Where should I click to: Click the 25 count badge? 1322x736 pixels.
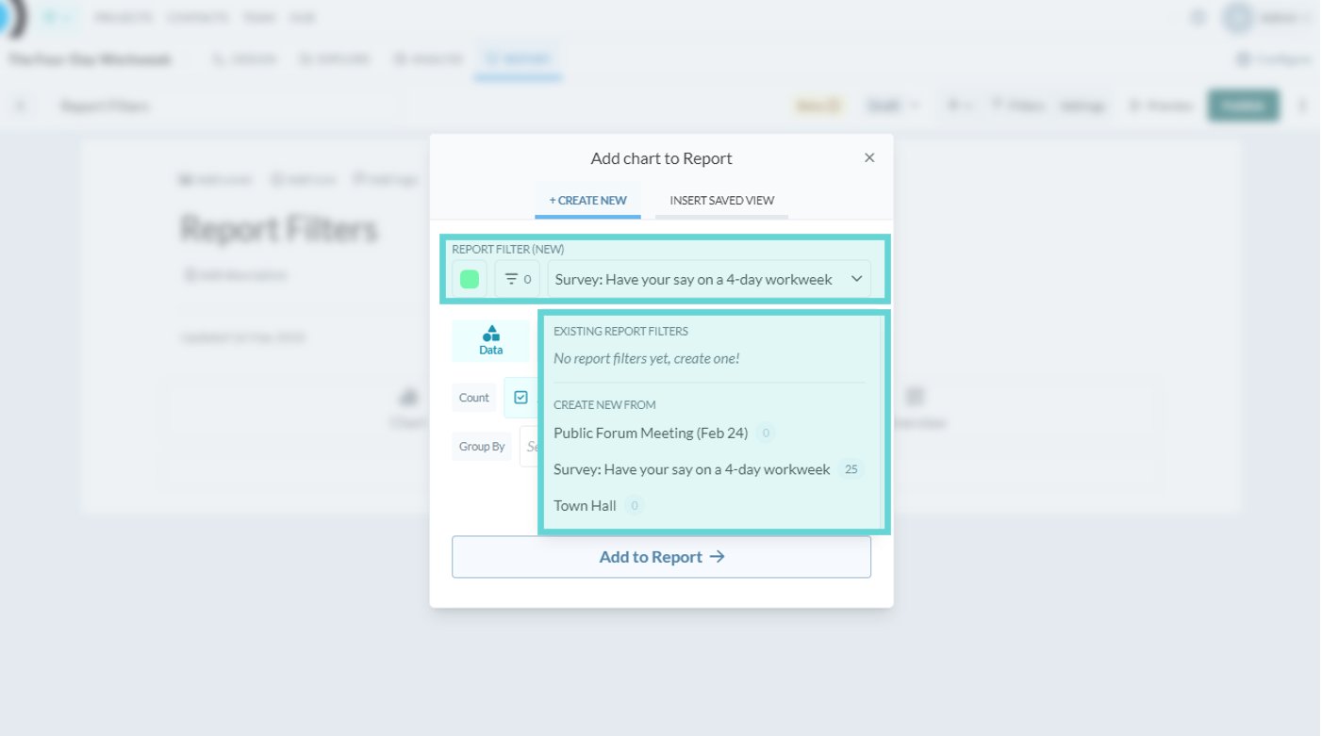[851, 469]
